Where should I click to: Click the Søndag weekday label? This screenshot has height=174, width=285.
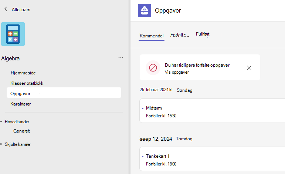tap(184, 90)
